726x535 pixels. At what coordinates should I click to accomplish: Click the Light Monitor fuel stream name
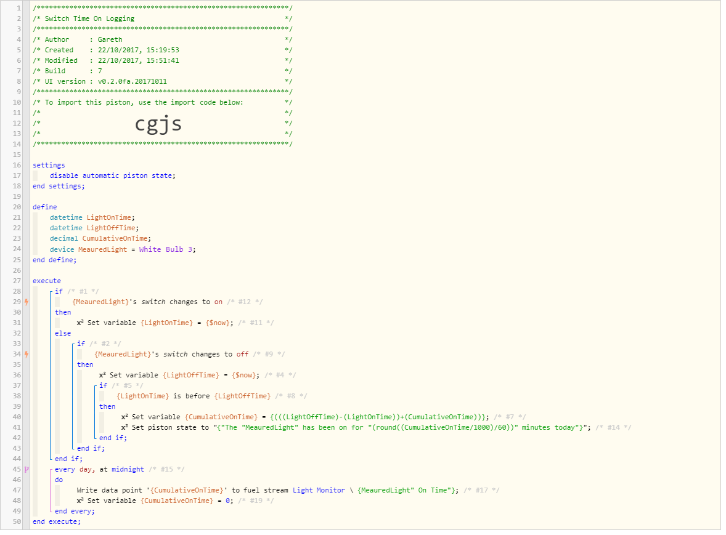pos(319,490)
